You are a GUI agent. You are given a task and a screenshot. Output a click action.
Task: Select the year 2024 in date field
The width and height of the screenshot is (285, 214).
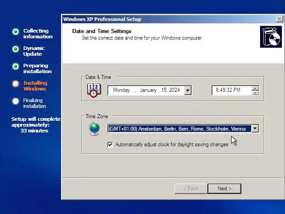[x=174, y=90]
